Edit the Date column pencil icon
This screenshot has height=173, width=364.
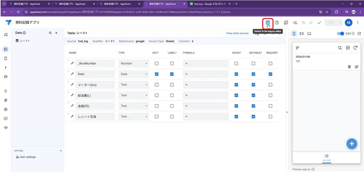tap(72, 74)
